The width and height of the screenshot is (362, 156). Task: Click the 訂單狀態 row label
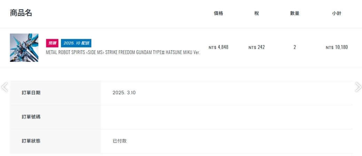click(x=31, y=141)
